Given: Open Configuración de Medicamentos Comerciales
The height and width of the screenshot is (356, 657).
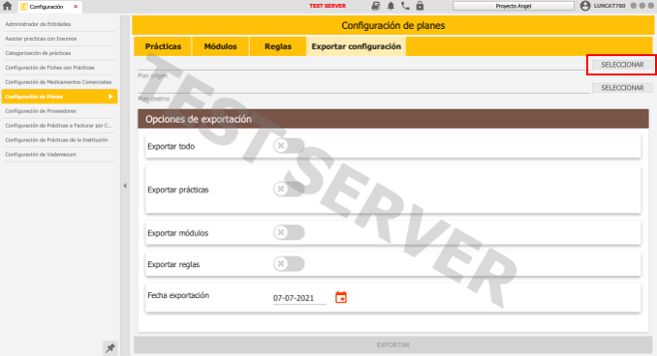Looking at the screenshot, I should click(59, 82).
